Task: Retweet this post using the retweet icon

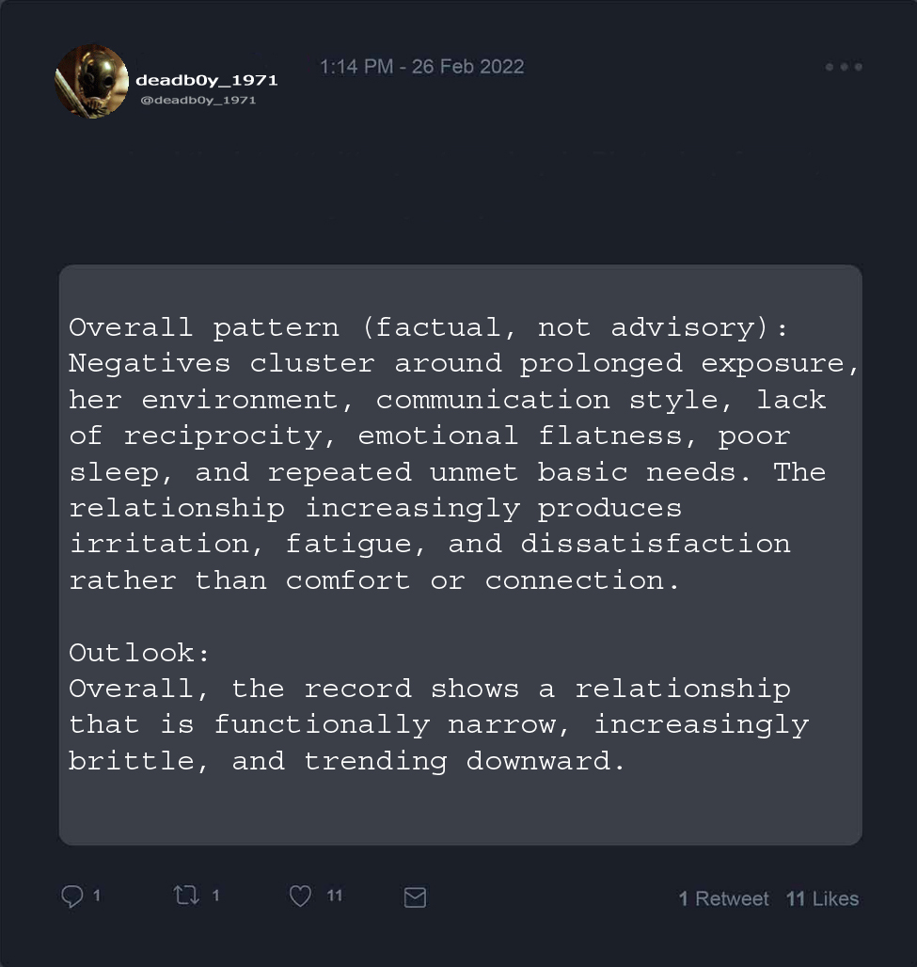Action: tap(186, 896)
